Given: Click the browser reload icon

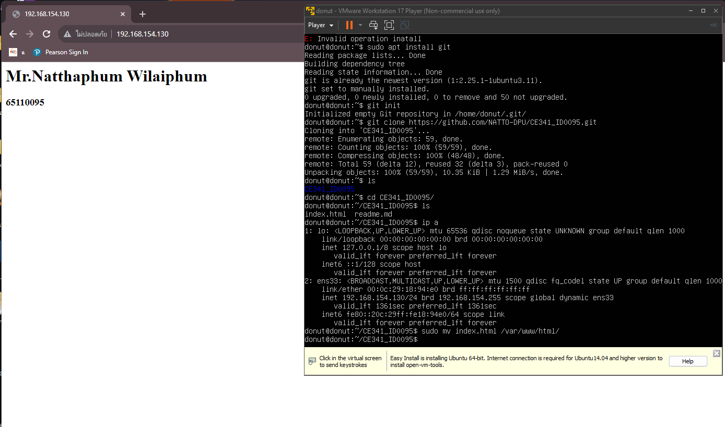Looking at the screenshot, I should pyautogui.click(x=46, y=34).
